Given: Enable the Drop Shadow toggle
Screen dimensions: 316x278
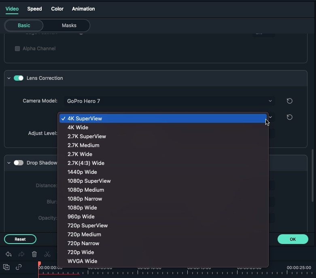Looking at the screenshot, I should [x=19, y=163].
